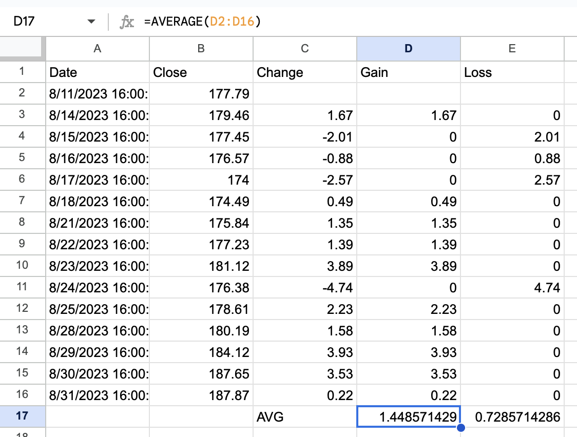Select row 17 header
The image size is (577, 437).
pos(23,416)
